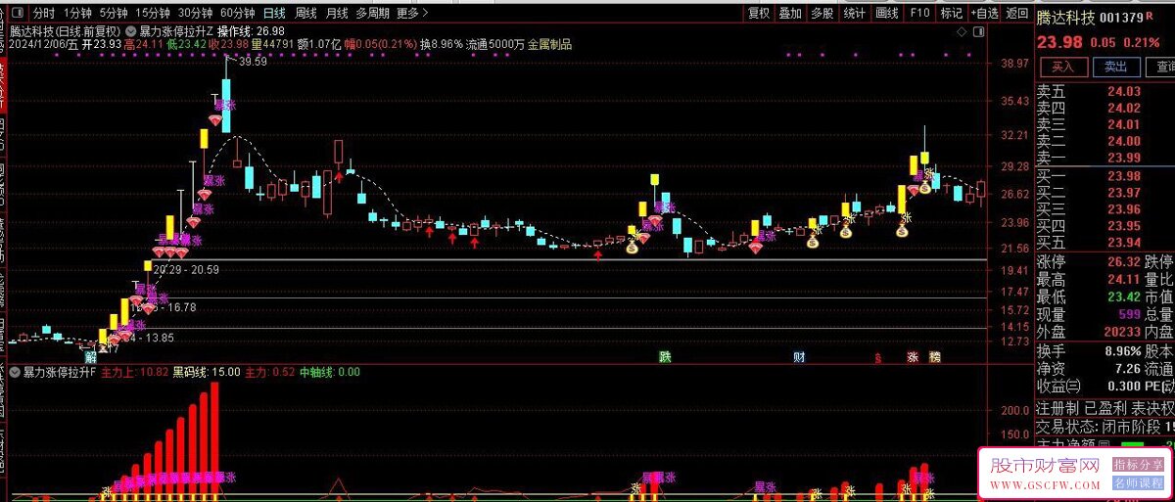Image resolution: width=1175 pixels, height=502 pixels.
Task: Select the 卖五 ask price 24.03
Action: click(x=1124, y=92)
